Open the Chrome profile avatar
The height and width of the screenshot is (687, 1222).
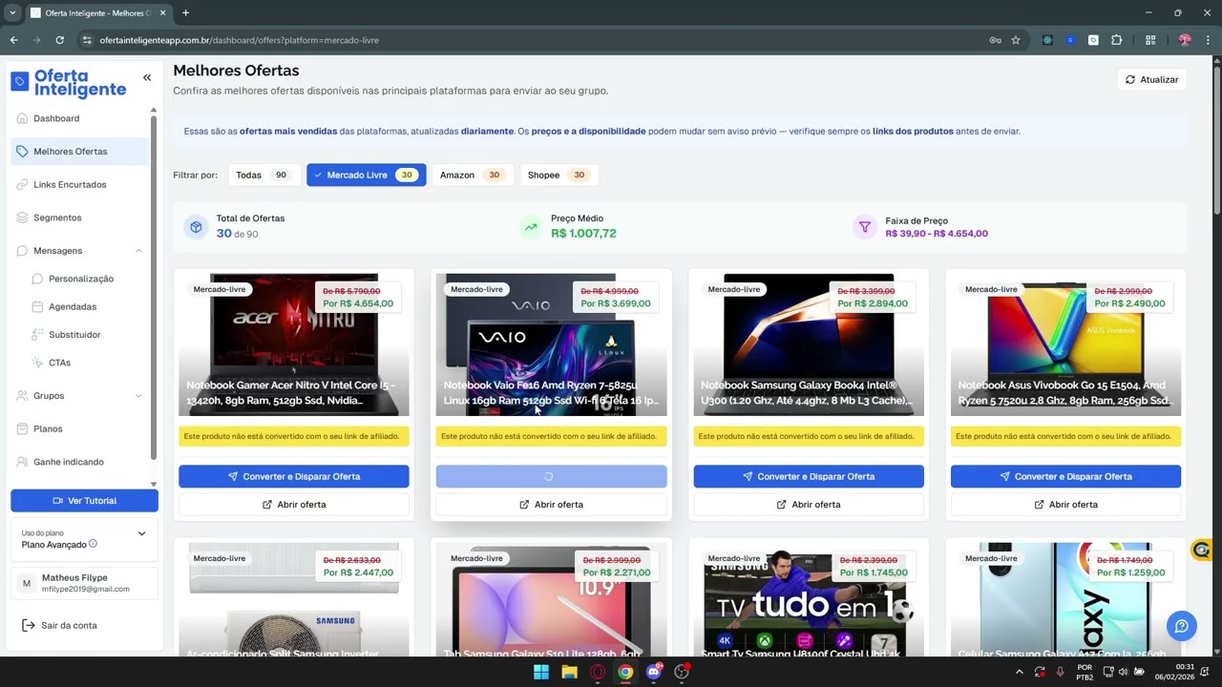[1185, 40]
